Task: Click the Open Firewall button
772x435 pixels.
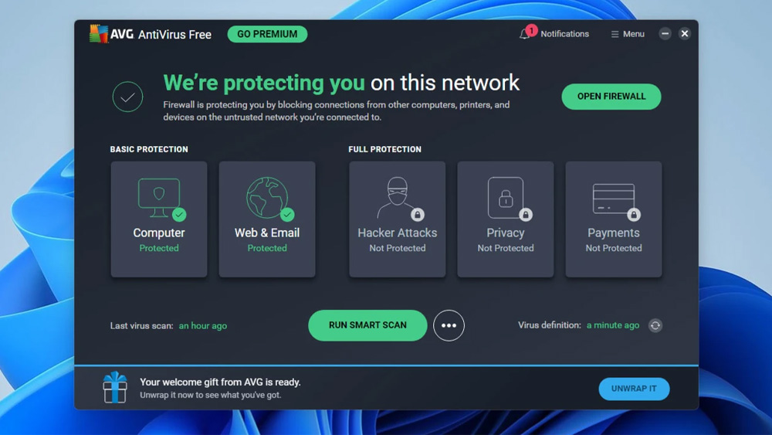Action: coord(611,97)
